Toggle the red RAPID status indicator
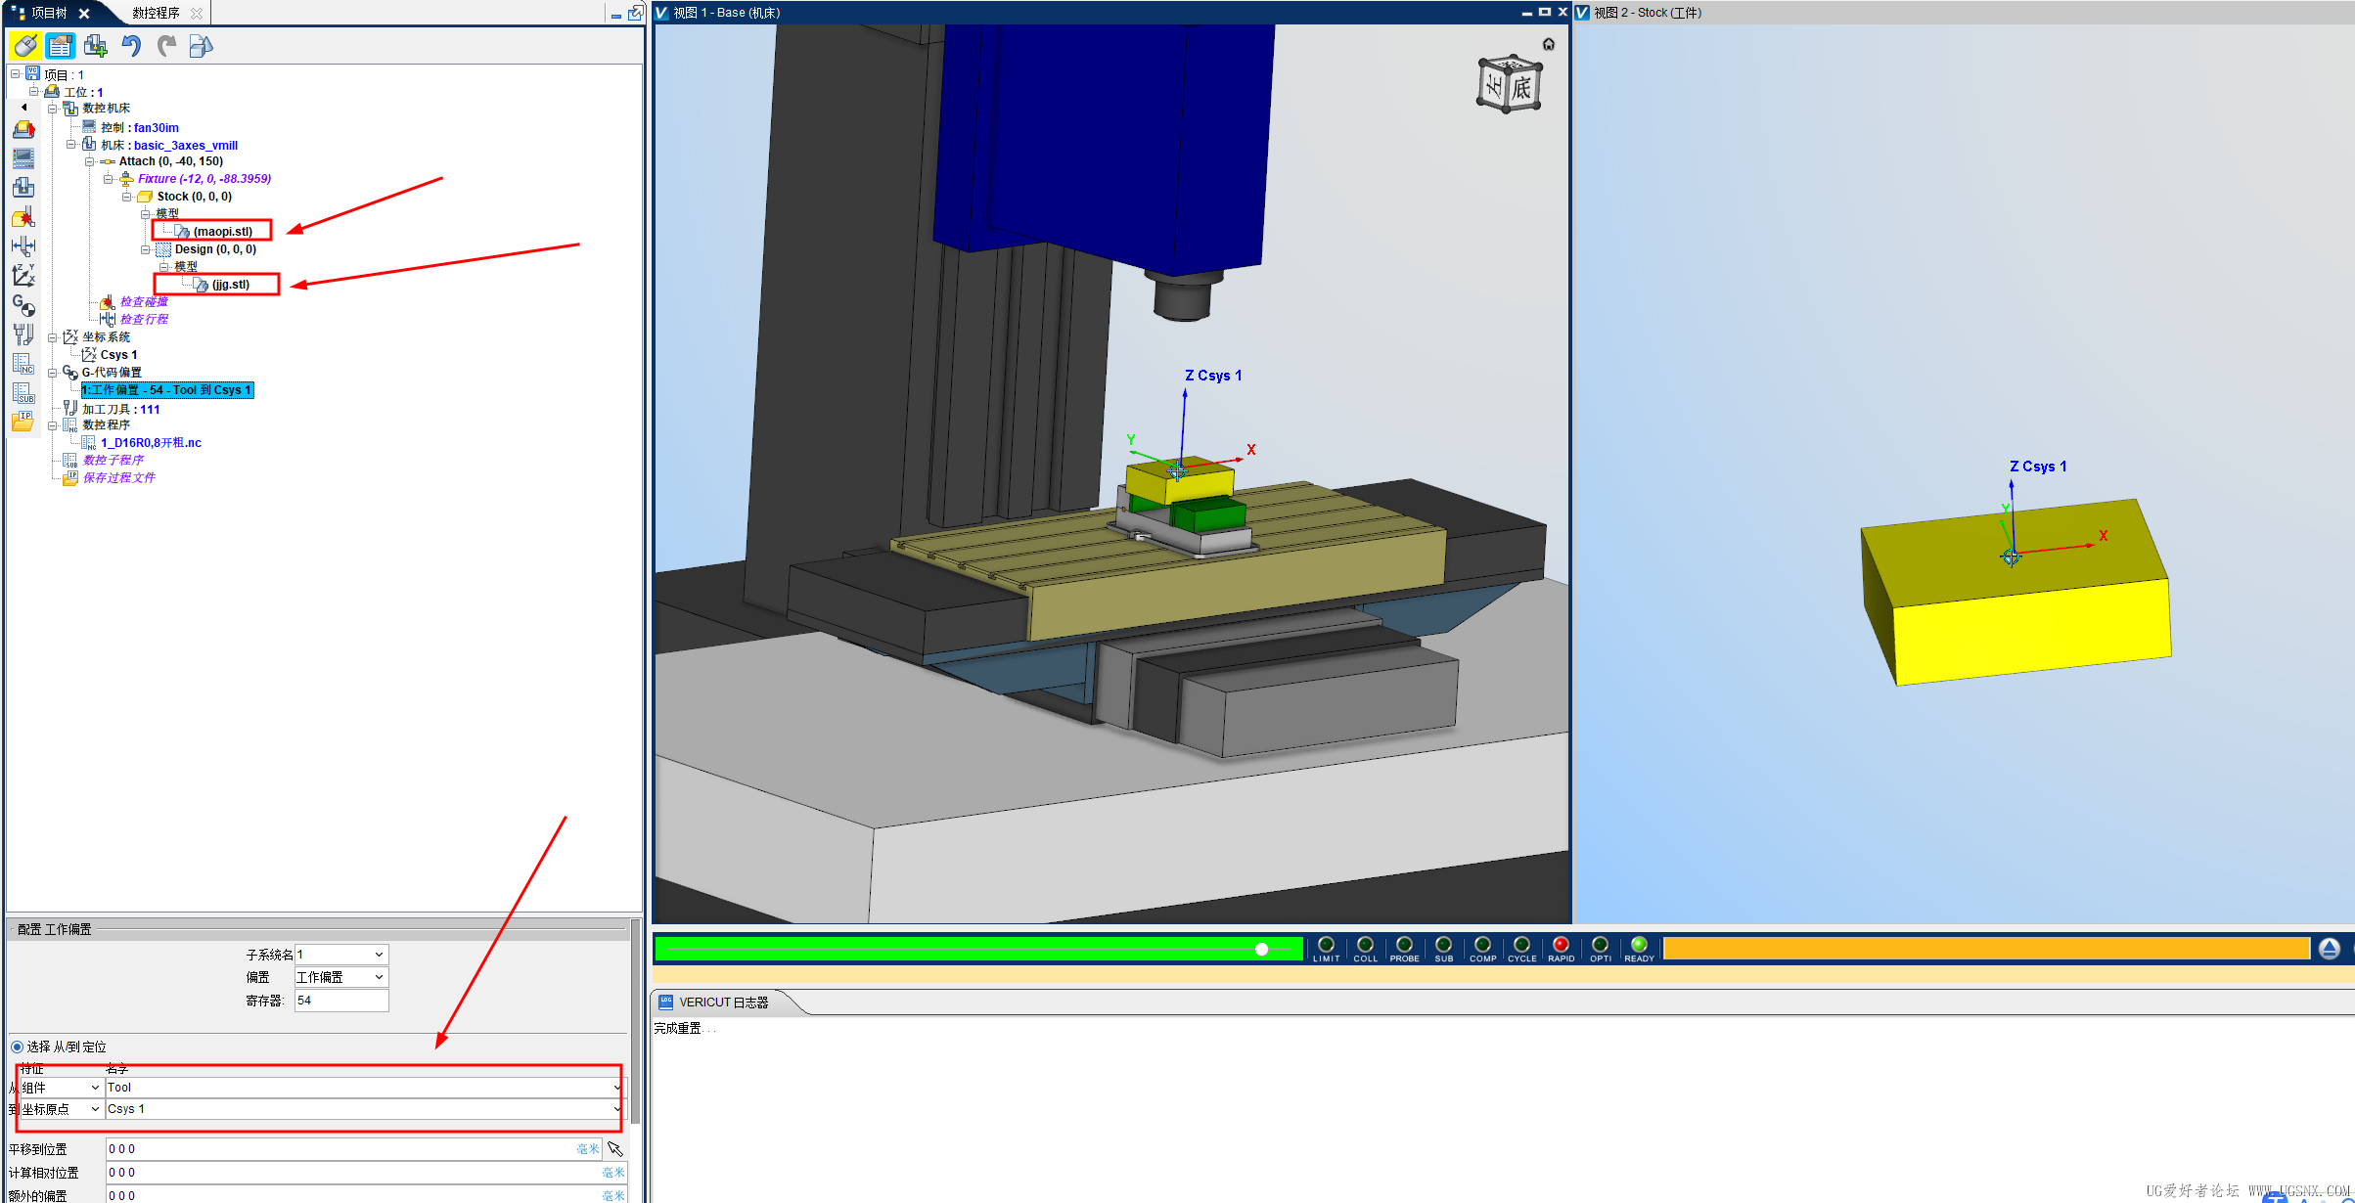Image resolution: width=2355 pixels, height=1203 pixels. 1561,948
